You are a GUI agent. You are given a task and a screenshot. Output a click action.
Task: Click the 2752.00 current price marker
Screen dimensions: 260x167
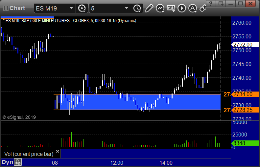(x=245, y=45)
